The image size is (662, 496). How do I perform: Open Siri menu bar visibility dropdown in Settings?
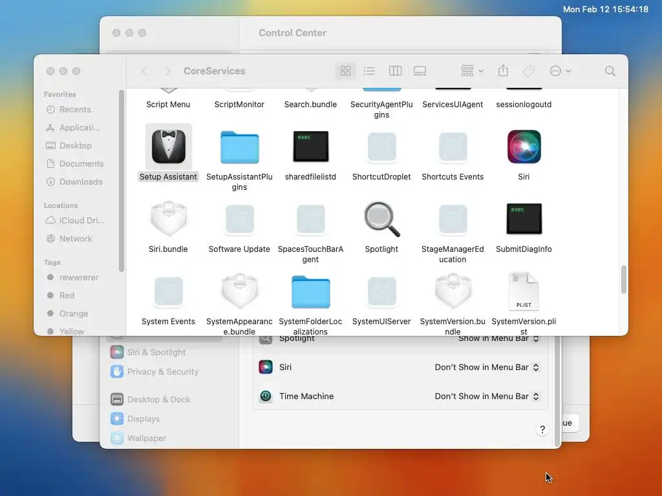(x=487, y=367)
